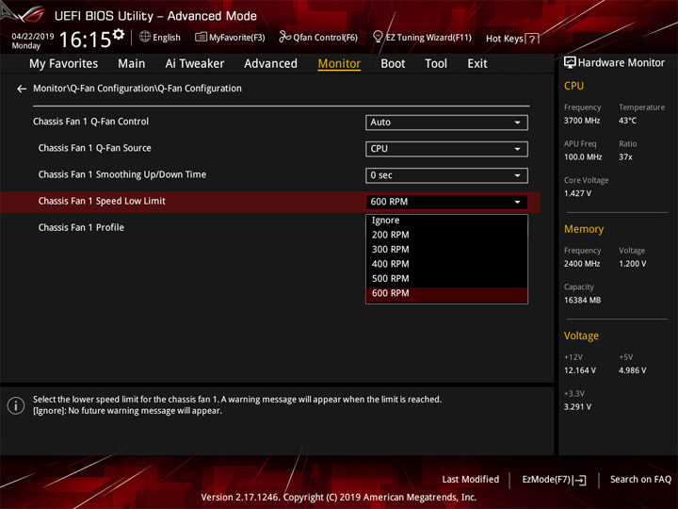
Task: Select the Monitor tab
Action: tap(339, 64)
